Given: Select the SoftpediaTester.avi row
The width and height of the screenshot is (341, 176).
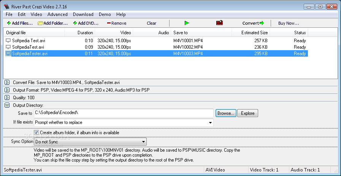Looking at the screenshot, I should coord(156,54).
